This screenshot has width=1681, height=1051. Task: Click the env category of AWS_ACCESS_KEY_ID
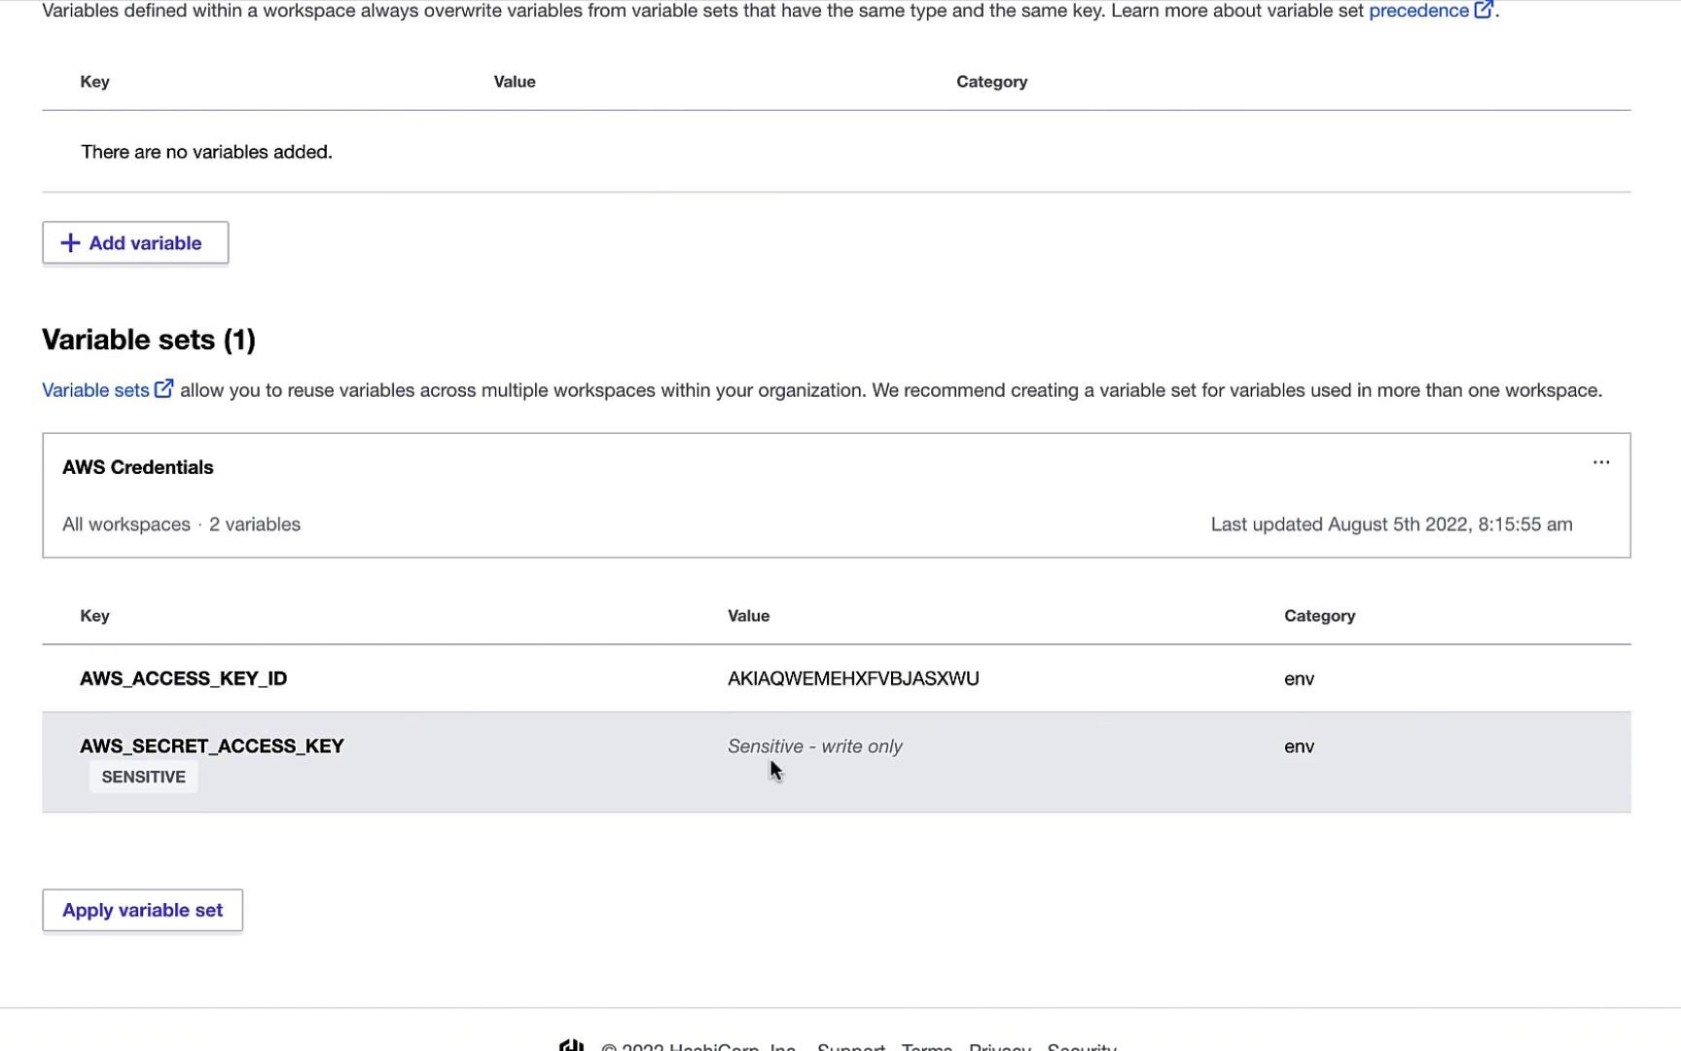(x=1299, y=679)
